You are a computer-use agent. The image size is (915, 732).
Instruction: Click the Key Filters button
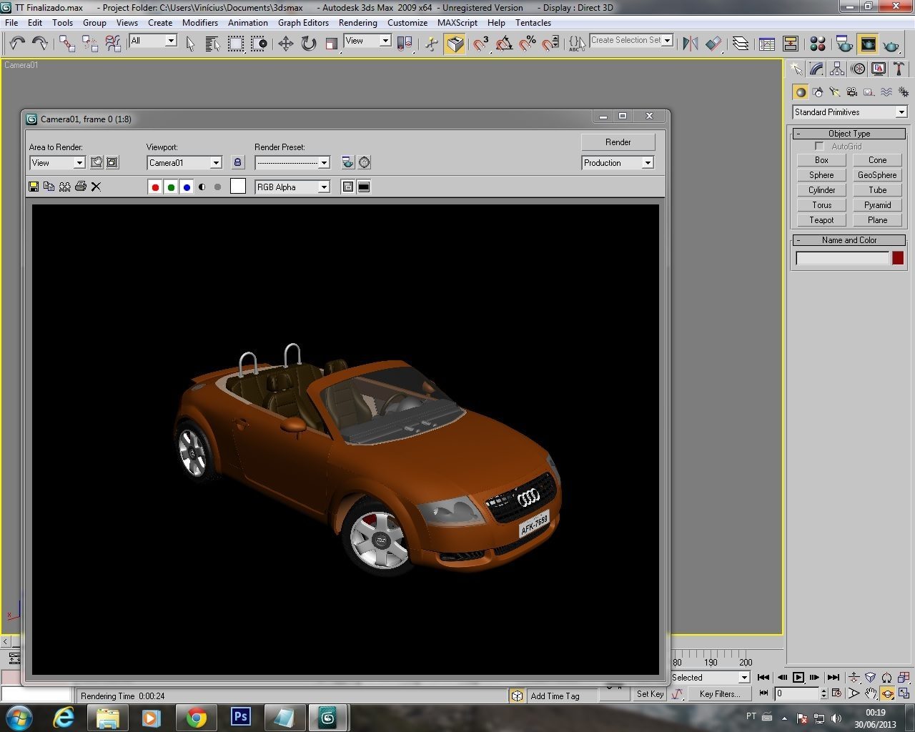[719, 693]
